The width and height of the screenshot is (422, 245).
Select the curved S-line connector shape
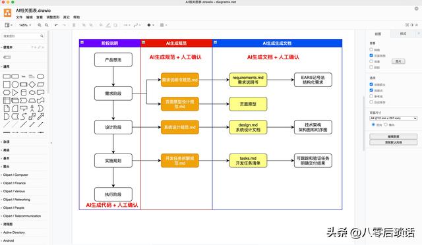pyautogui.click(x=24, y=117)
